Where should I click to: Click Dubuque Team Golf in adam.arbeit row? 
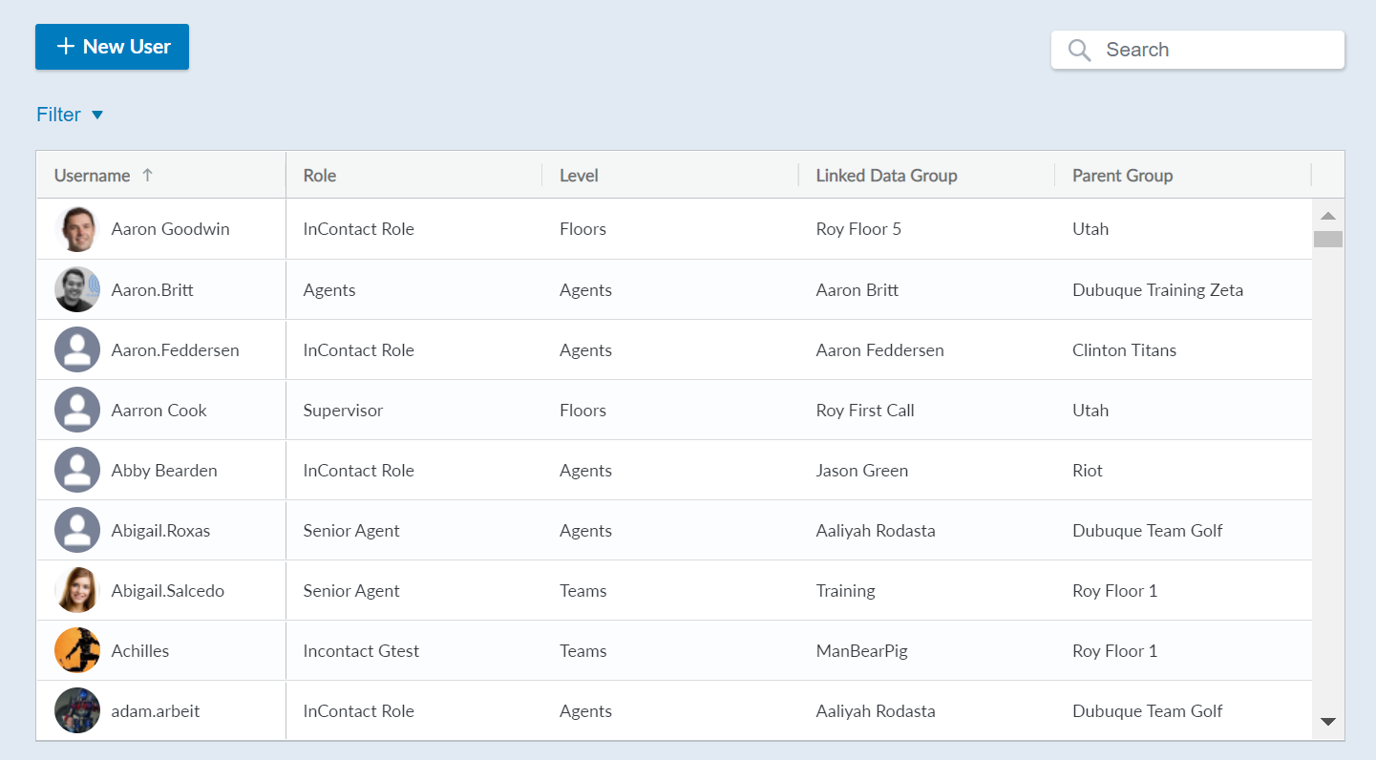tap(1147, 711)
